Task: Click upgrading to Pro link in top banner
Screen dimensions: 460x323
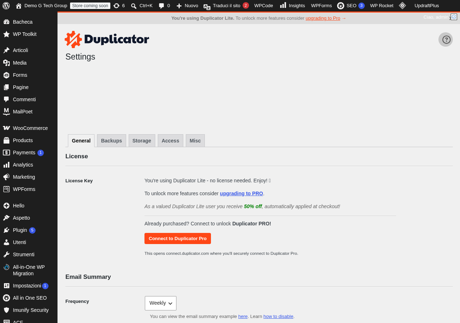Action: (323, 18)
